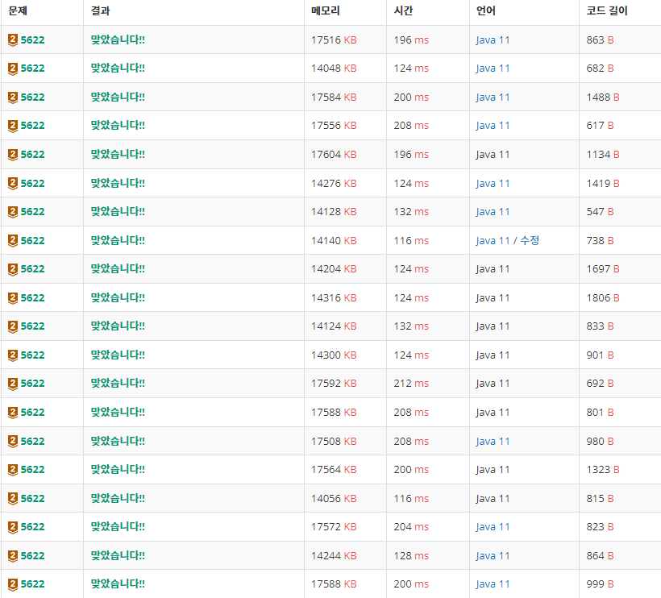This screenshot has width=661, height=598.
Task: Click 맞았습니다!! result in the 17572 KB row
Action: click(x=118, y=526)
